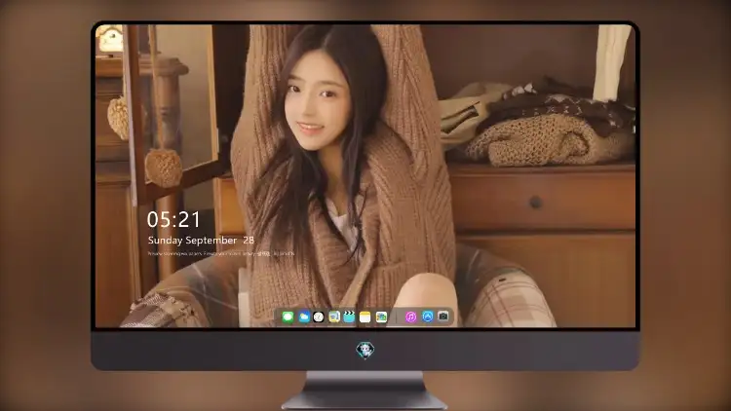
Task: Open the pink iTunes music icon
Action: point(410,318)
